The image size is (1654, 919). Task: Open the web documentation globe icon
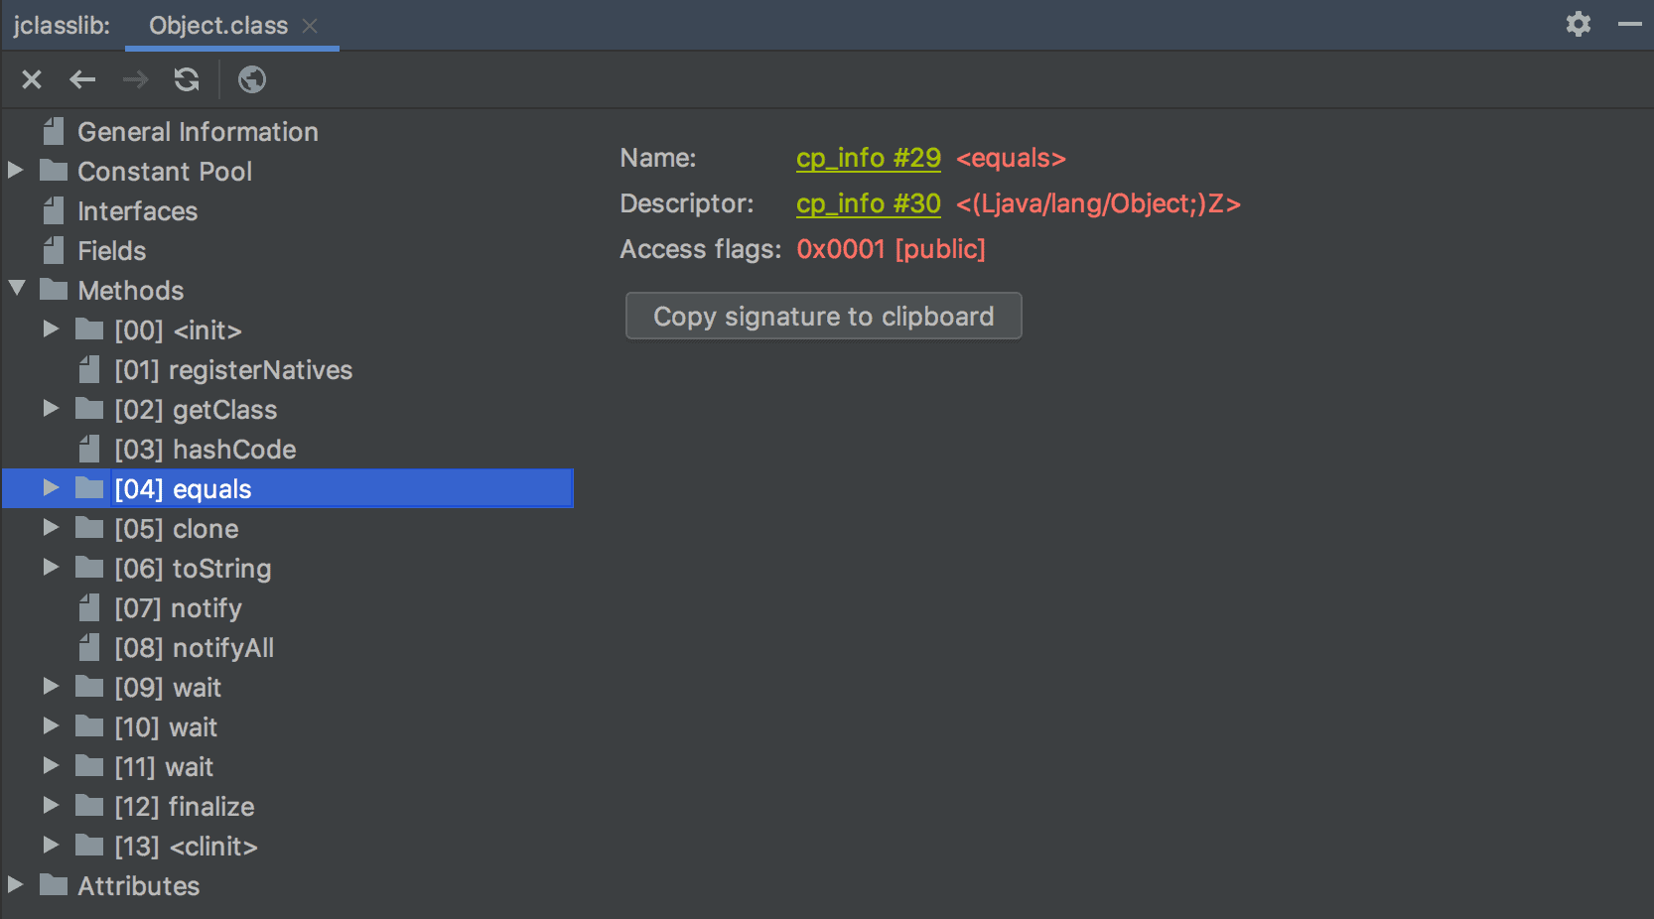(251, 79)
